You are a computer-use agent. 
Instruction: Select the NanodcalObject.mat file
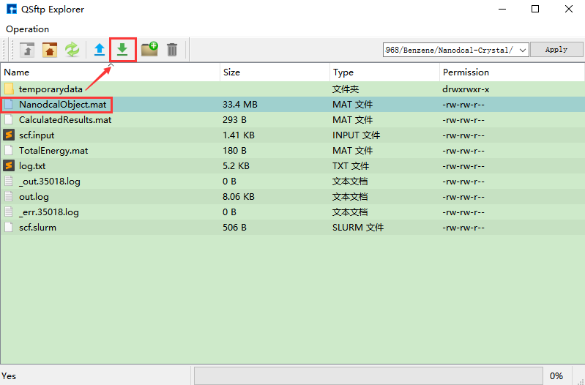pos(62,105)
